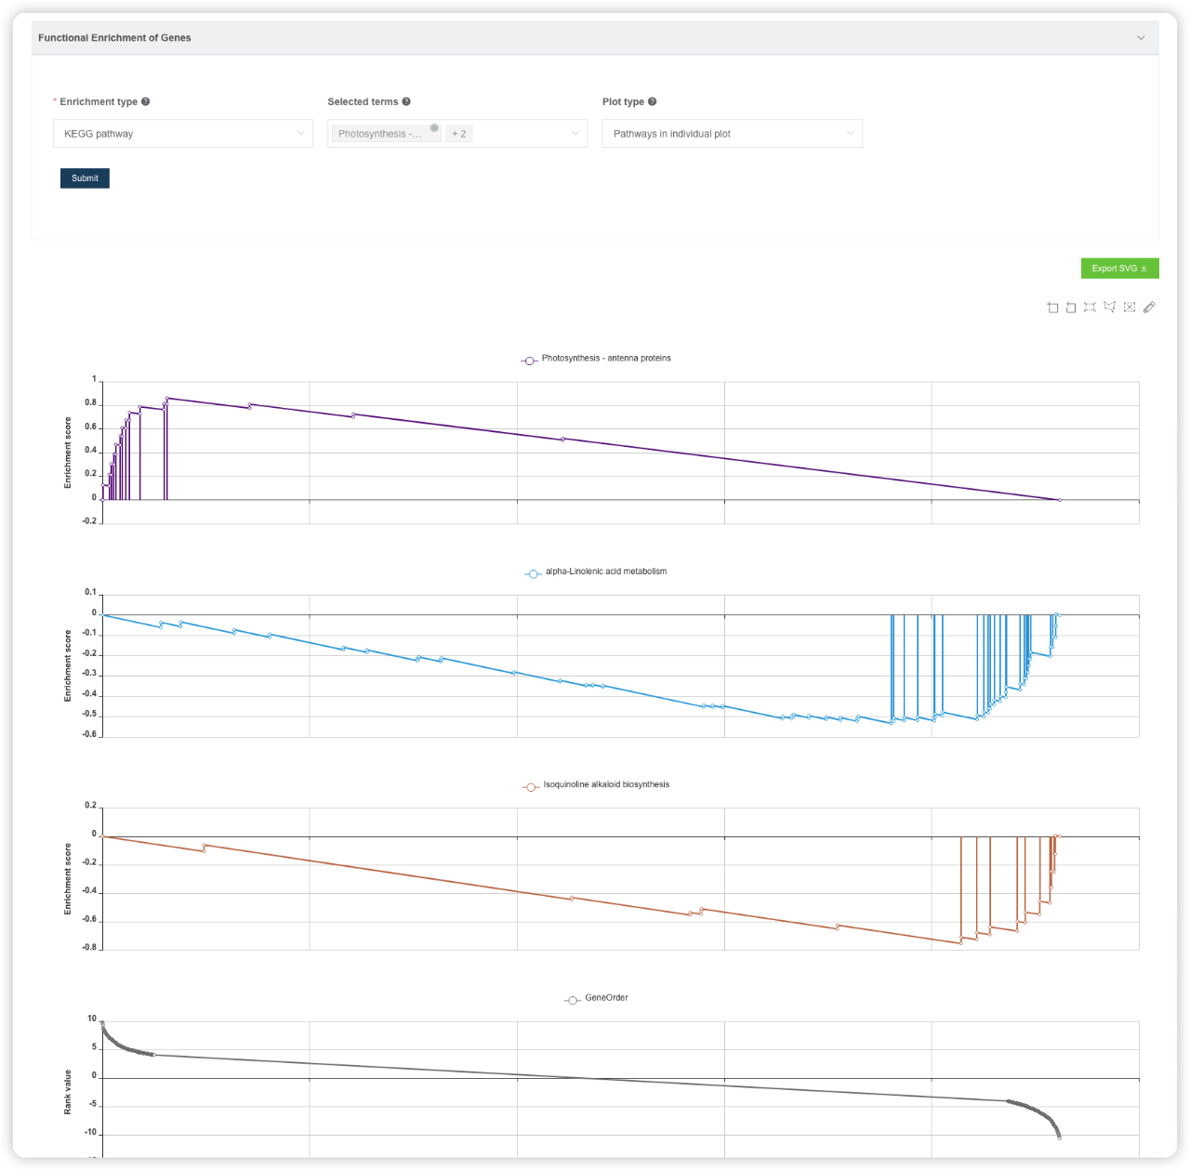Toggle the Isoquinoline alkaloid biosynthesis legend
The width and height of the screenshot is (1190, 1170).
pos(596,785)
